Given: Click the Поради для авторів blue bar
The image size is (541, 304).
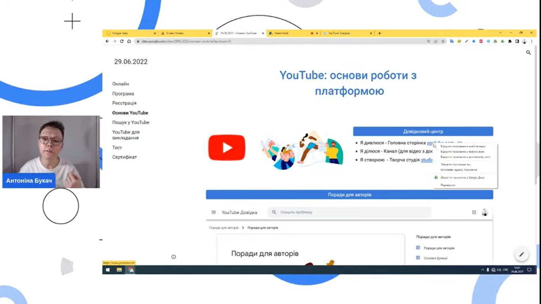Looking at the screenshot, I should 349,195.
